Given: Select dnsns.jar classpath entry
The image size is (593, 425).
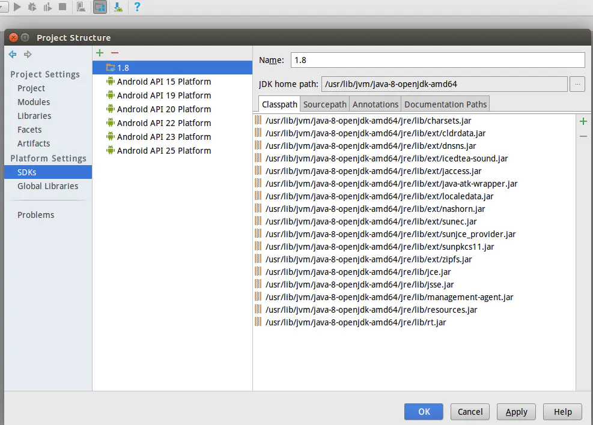Looking at the screenshot, I should (414, 146).
